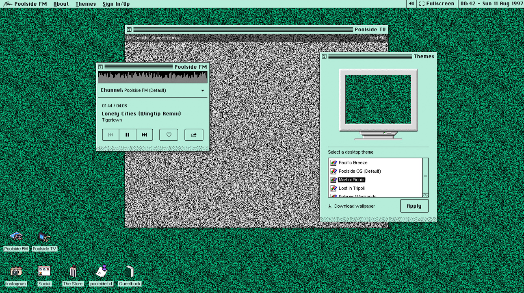Viewport: 524px width, 293px height.
Task: Open The Store desktop icon
Action: pos(73,271)
